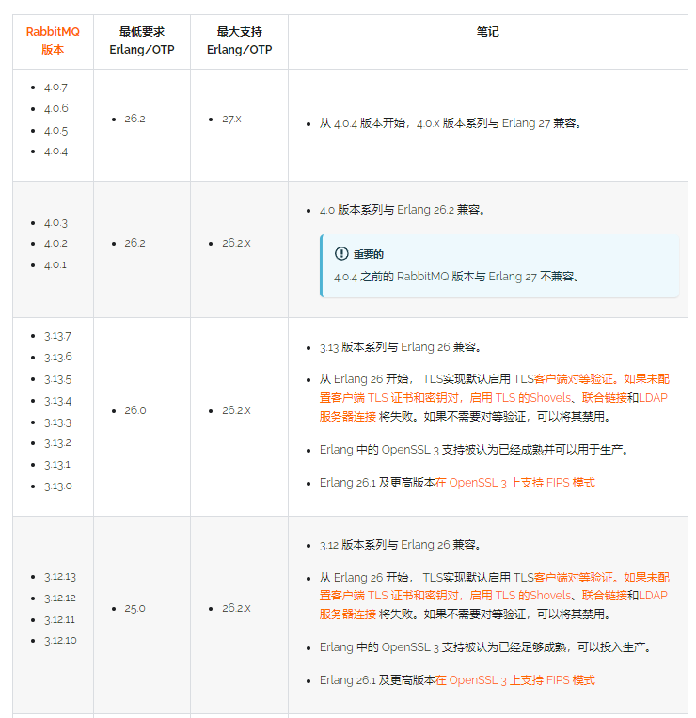This screenshot has height=718, width=696.
Task: Select version 4.0.5 in the list
Action: coord(55,131)
